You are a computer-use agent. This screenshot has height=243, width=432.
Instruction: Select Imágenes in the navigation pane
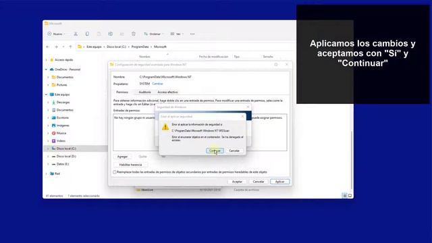click(x=63, y=126)
